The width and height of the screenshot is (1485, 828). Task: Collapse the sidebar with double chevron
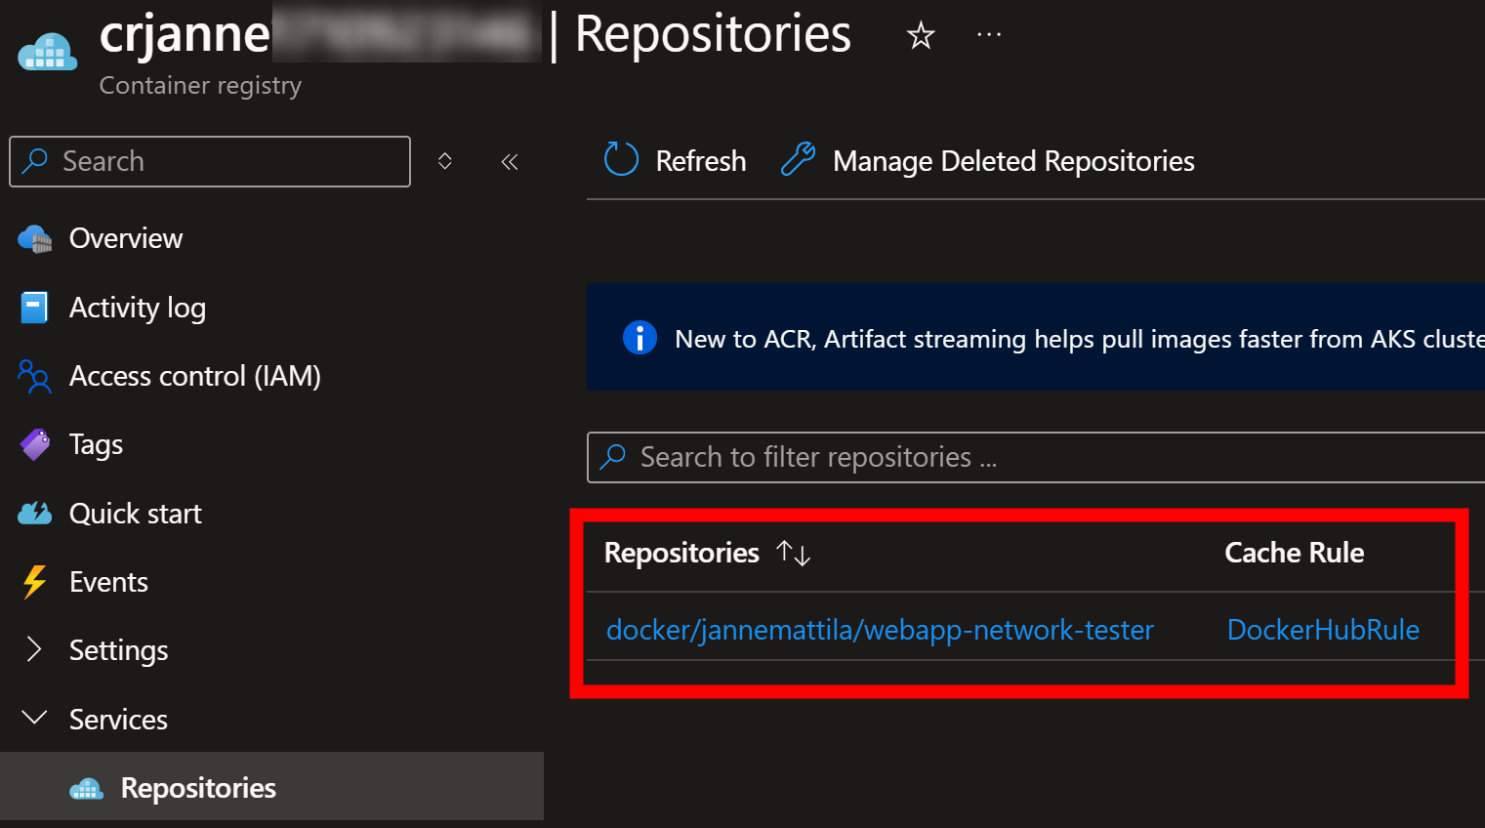(x=510, y=161)
